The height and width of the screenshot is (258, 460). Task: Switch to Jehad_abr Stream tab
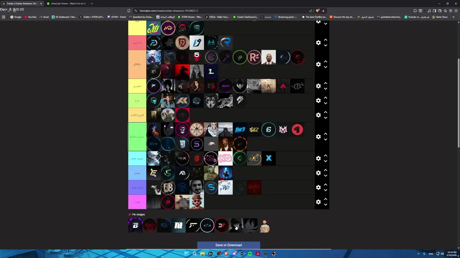tap(67, 4)
